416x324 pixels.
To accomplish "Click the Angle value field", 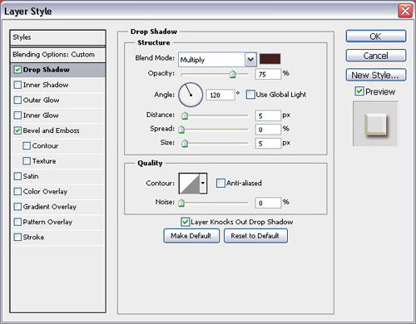I will pos(220,95).
